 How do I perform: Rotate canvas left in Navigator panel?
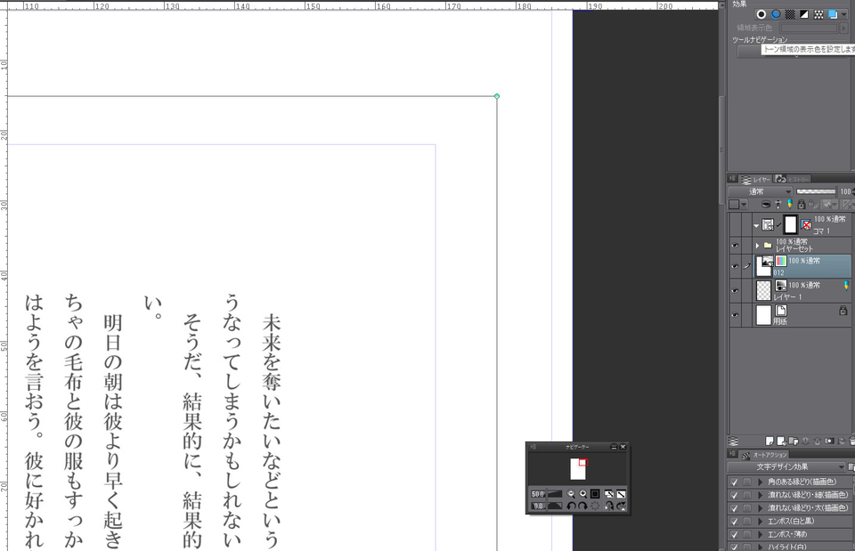pos(571,506)
